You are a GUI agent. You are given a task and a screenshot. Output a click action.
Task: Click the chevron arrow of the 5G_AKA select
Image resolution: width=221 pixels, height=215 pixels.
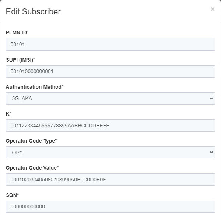[211, 98]
